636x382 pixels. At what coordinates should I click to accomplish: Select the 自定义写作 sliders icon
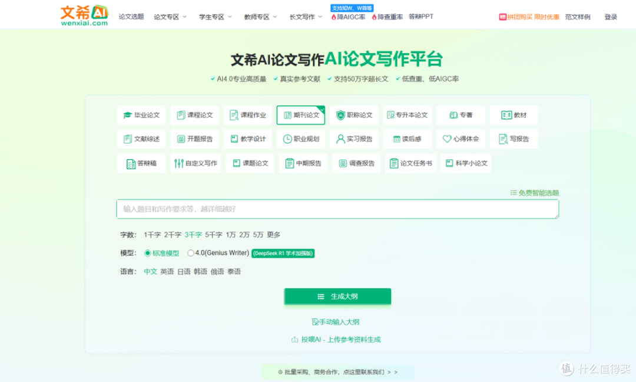pos(179,163)
